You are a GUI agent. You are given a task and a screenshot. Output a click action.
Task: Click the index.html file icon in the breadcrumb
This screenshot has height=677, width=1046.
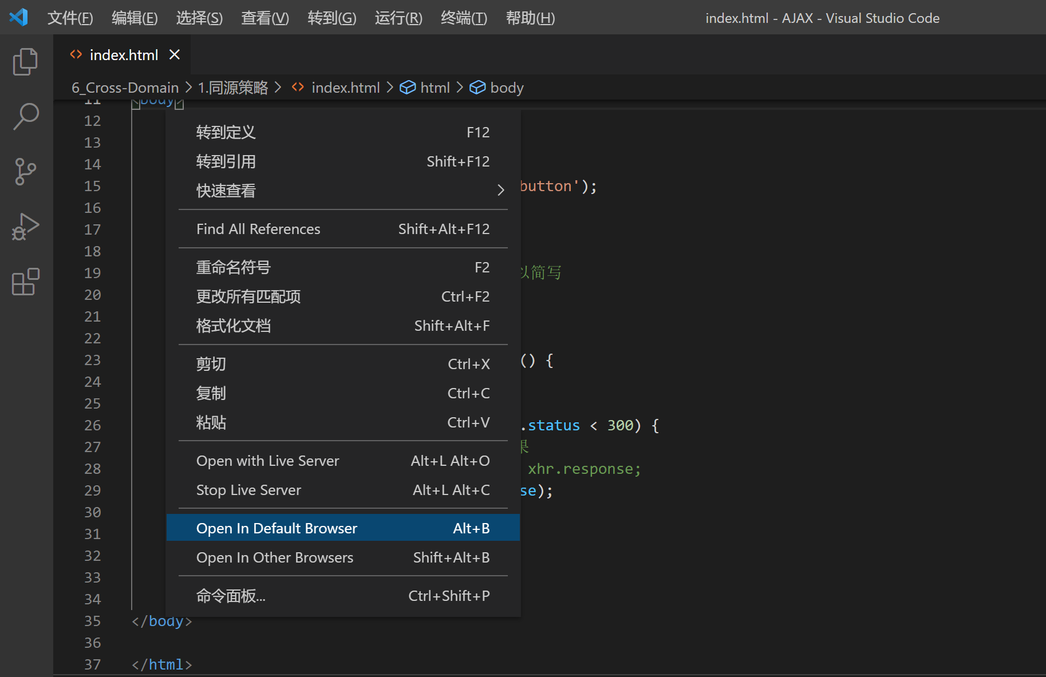pyautogui.click(x=298, y=87)
